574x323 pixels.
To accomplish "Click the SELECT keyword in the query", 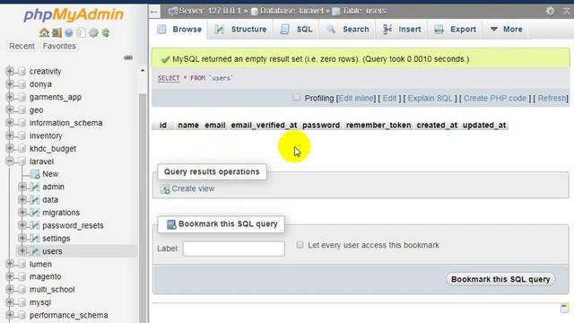I will click(x=169, y=78).
